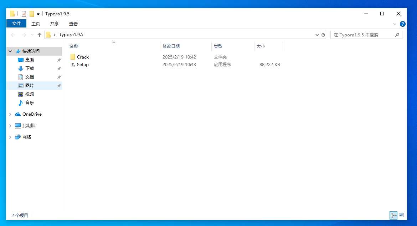Switch to the 共享 ribbon tab
Screen dimensions: 417x226
point(54,24)
